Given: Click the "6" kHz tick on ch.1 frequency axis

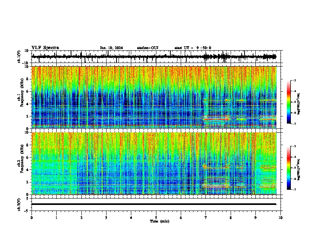Looking at the screenshot, I should click(28, 92).
